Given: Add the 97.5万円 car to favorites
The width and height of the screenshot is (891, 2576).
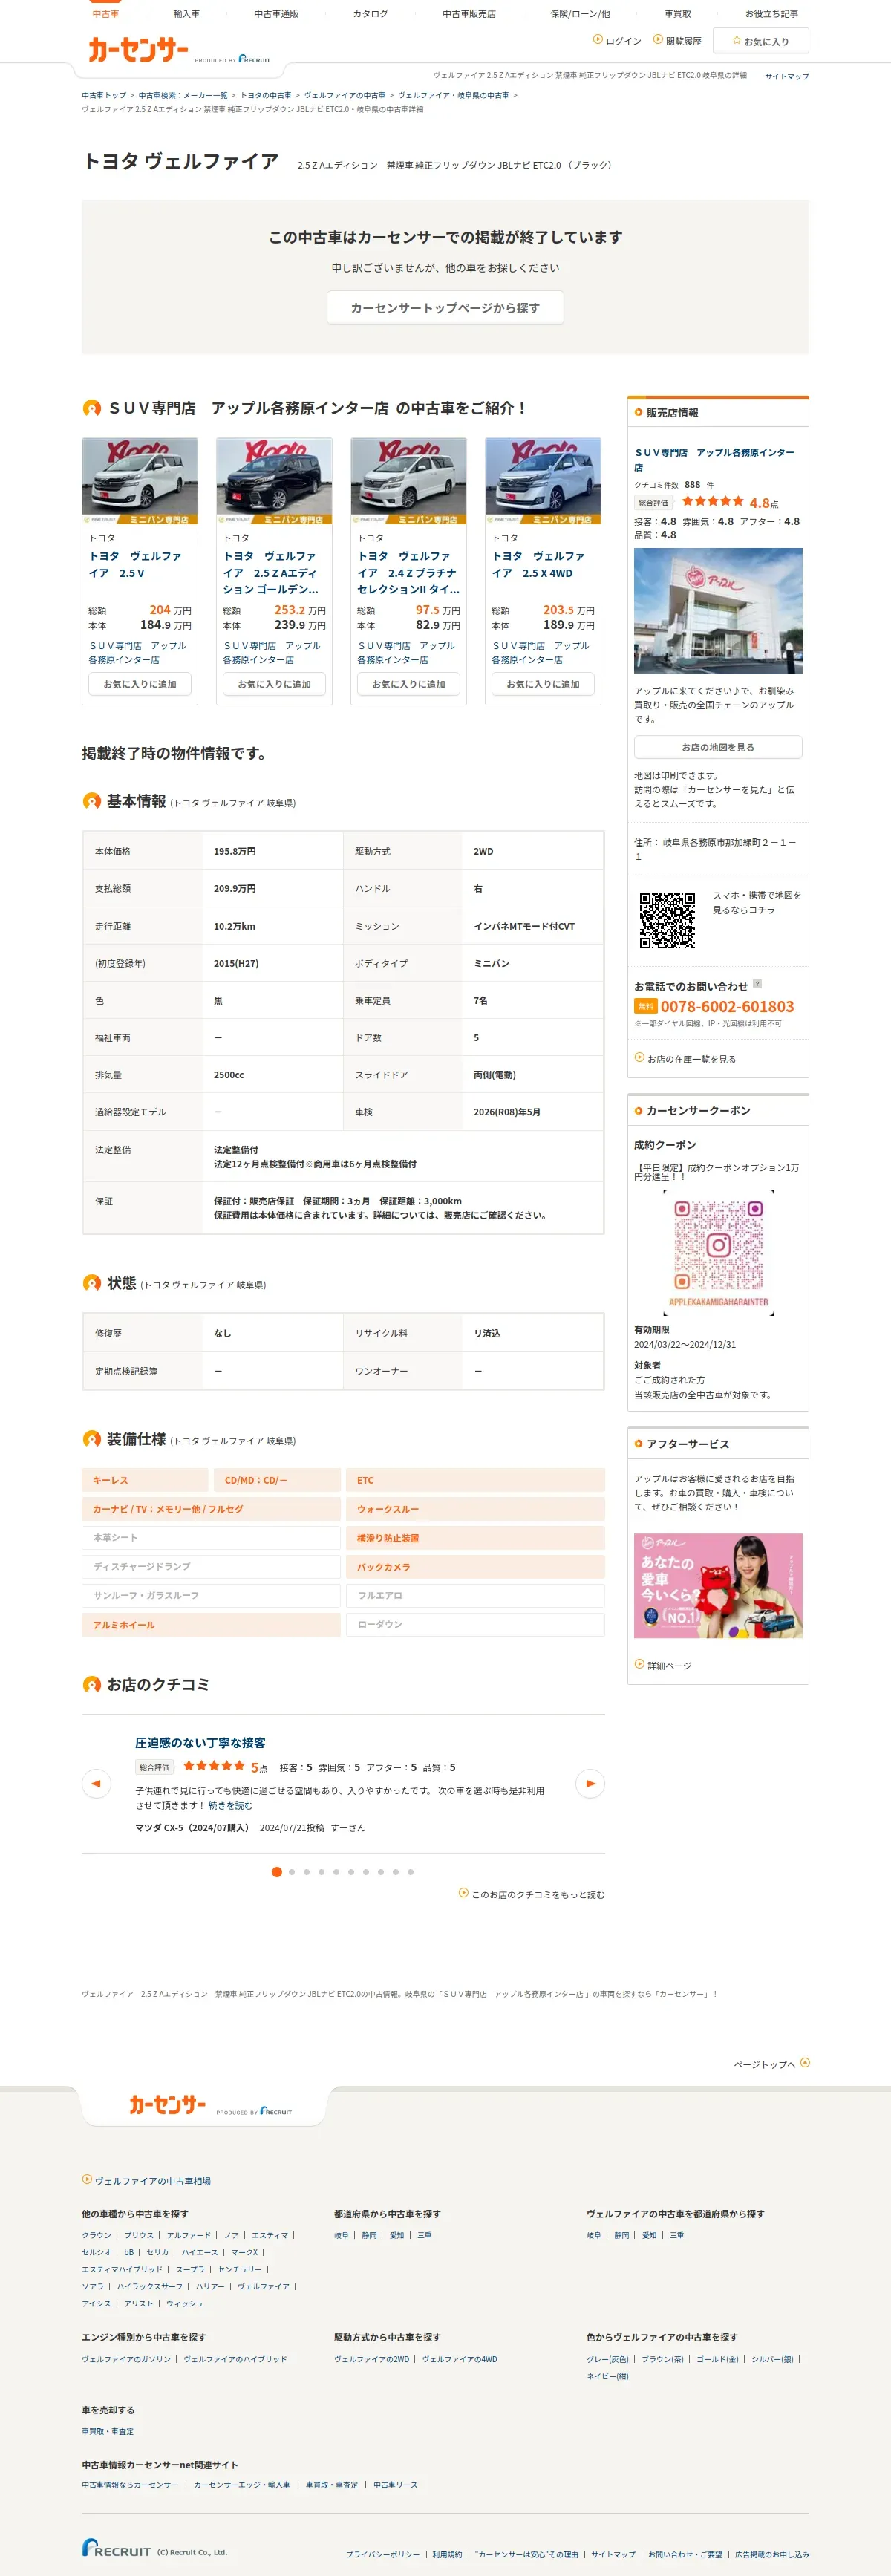Looking at the screenshot, I should 408,684.
